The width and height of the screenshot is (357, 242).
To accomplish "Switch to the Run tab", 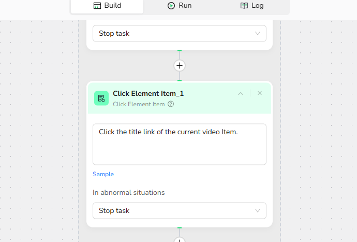I will tap(180, 6).
